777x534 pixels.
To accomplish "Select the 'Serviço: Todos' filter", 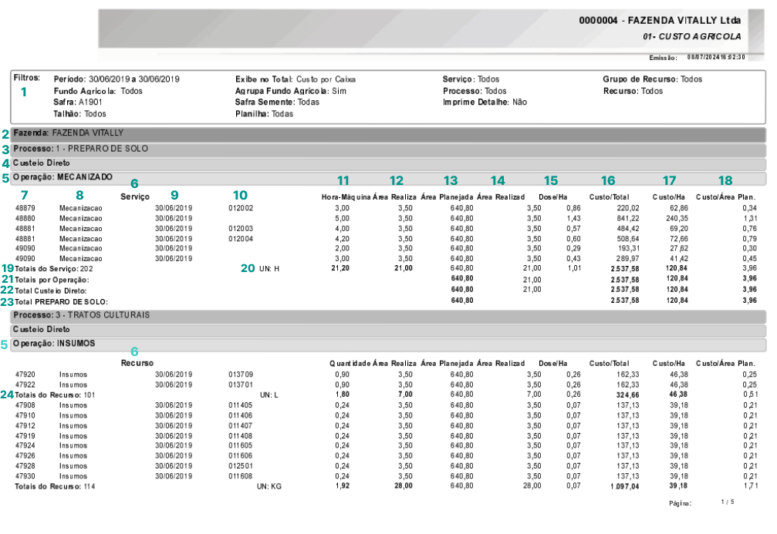I will (x=471, y=79).
